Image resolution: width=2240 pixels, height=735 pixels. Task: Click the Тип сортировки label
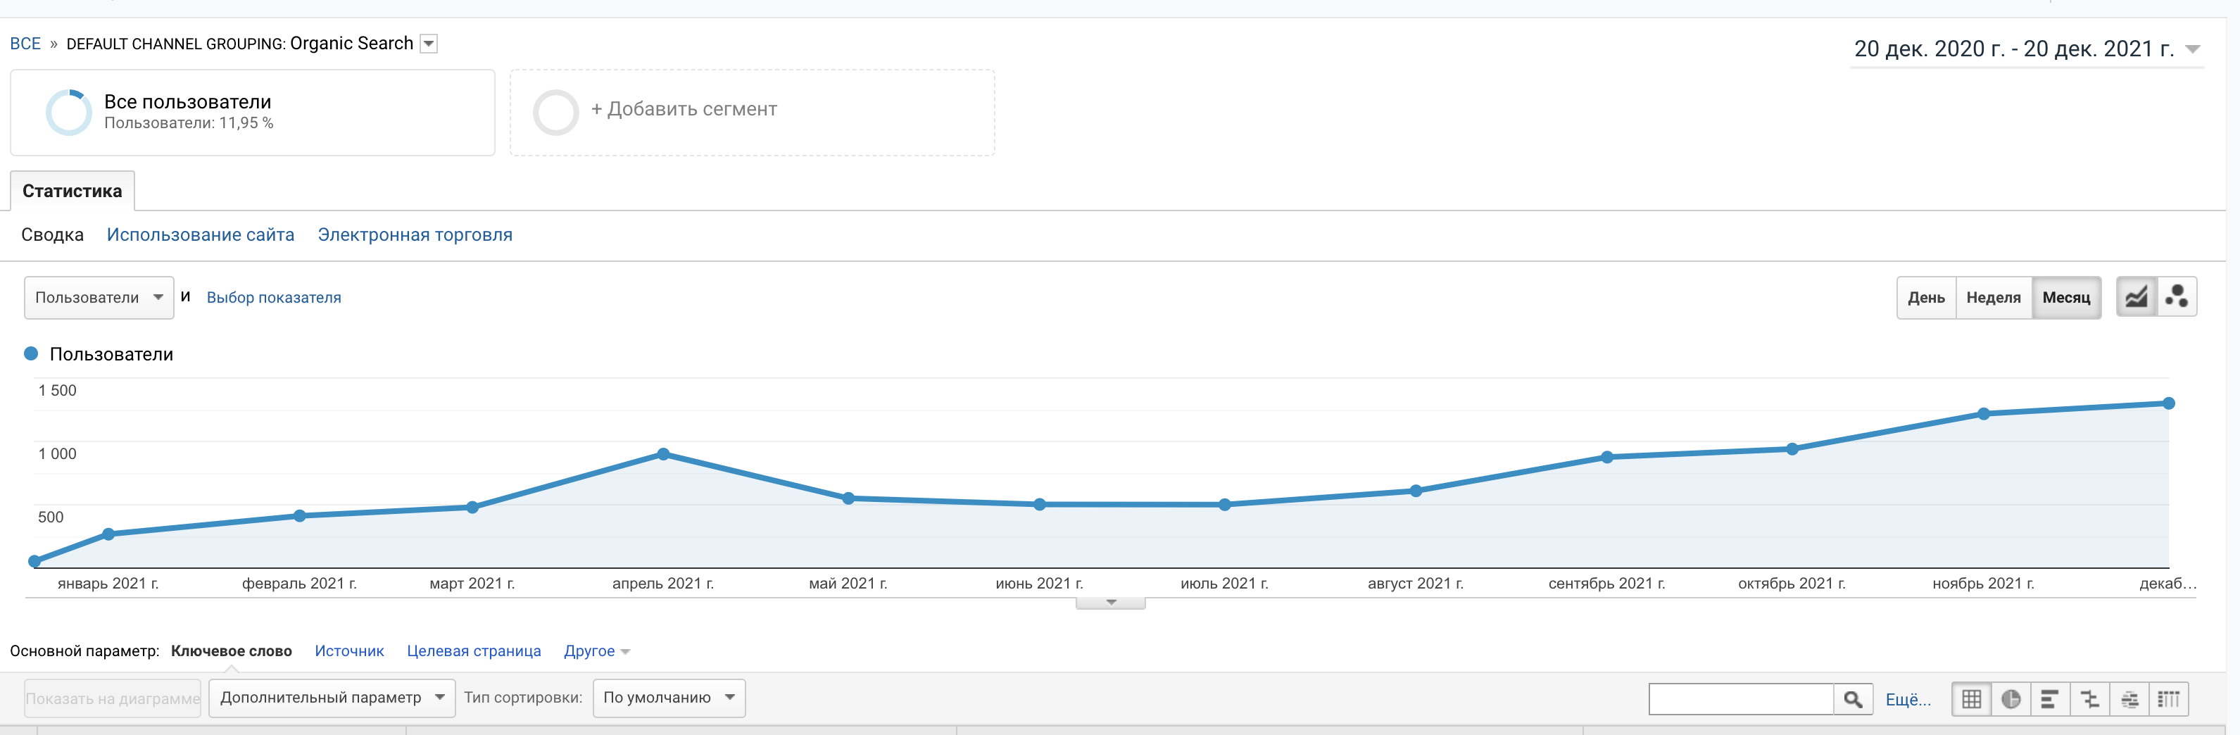522,698
